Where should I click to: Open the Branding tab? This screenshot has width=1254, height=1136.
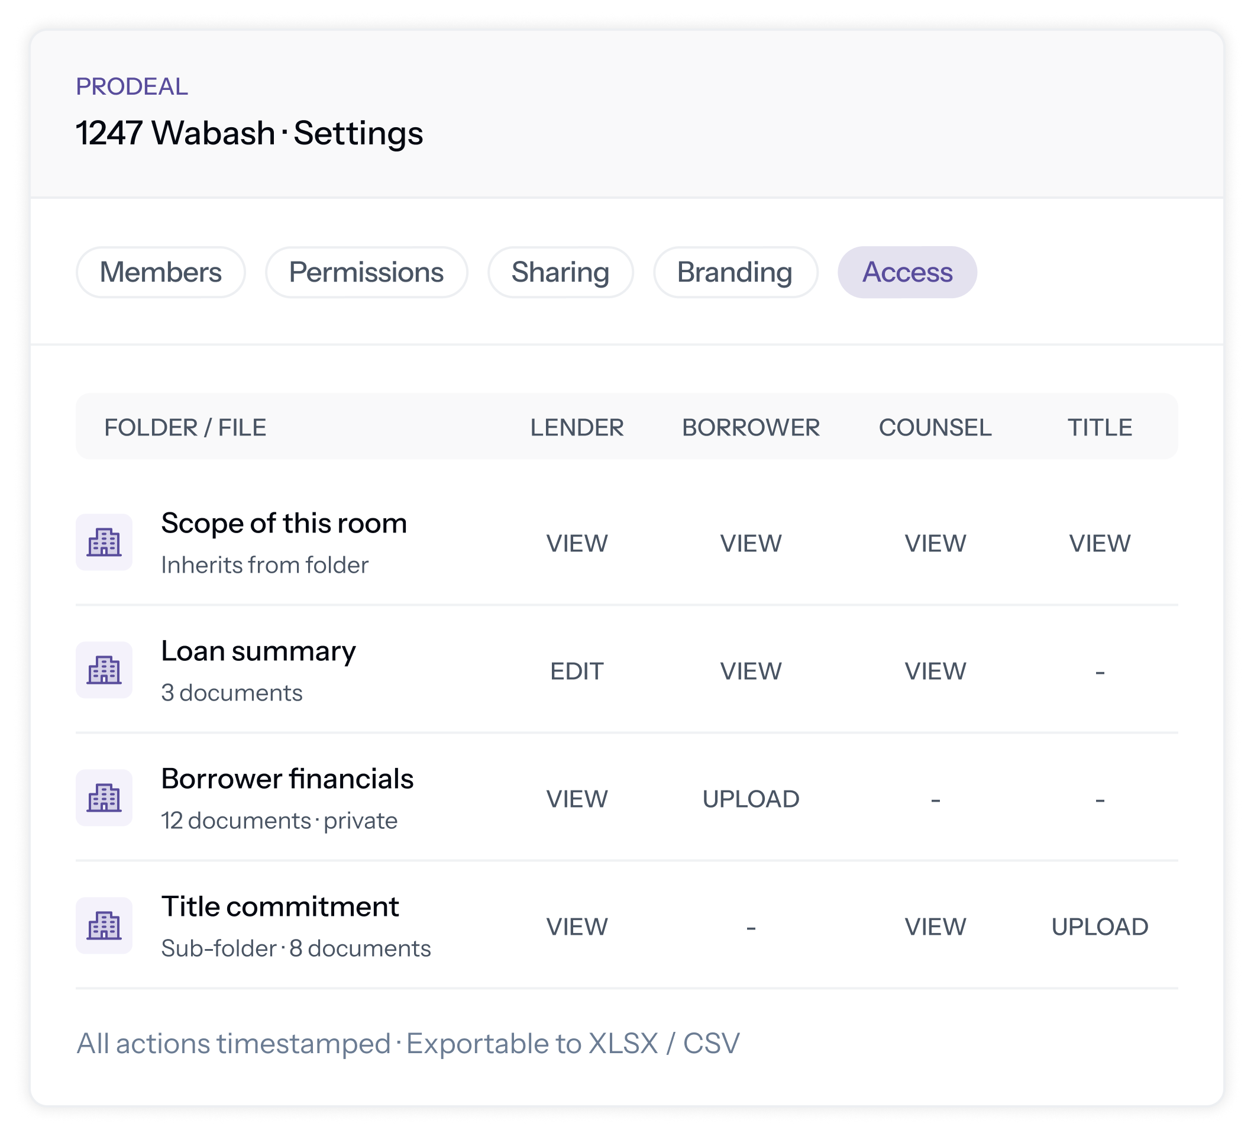coord(735,273)
